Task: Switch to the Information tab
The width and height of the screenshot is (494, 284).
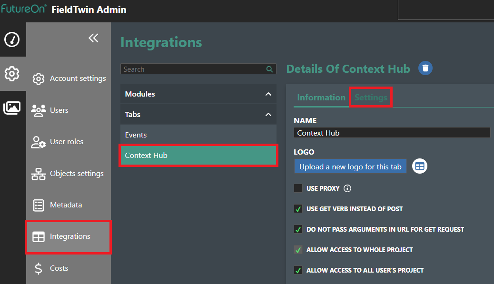Action: point(321,98)
